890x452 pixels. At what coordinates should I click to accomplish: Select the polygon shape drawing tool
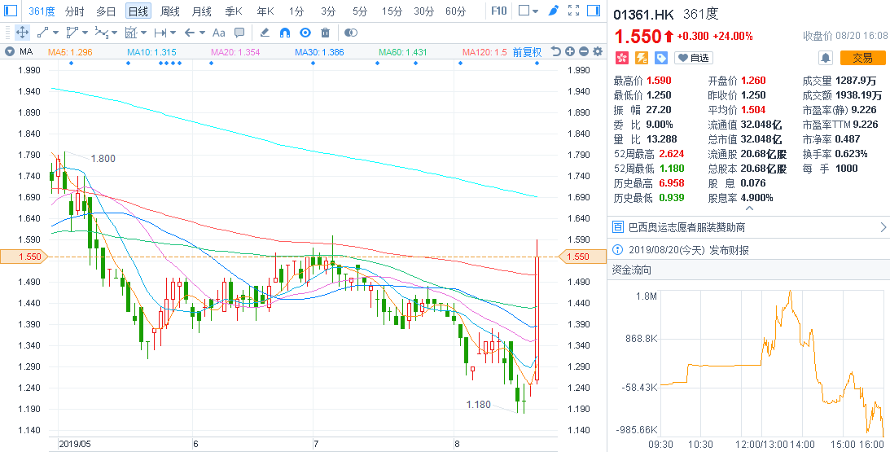[72, 33]
